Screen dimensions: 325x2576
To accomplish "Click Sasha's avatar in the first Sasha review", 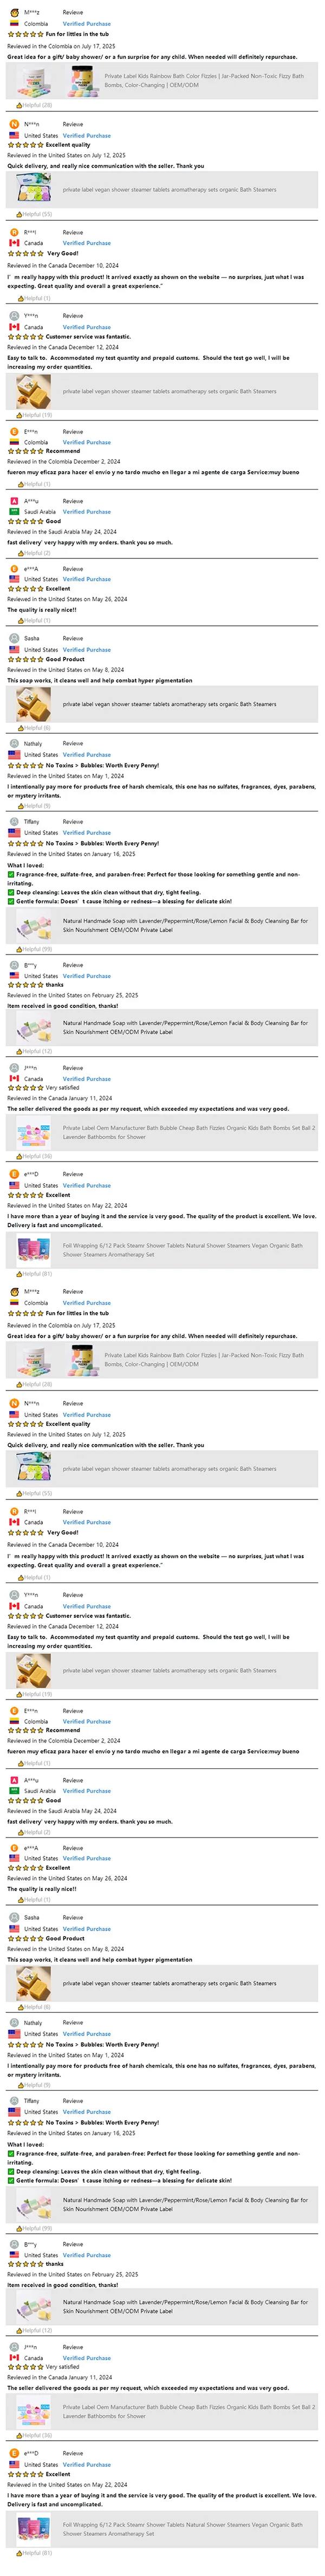I will click(14, 638).
